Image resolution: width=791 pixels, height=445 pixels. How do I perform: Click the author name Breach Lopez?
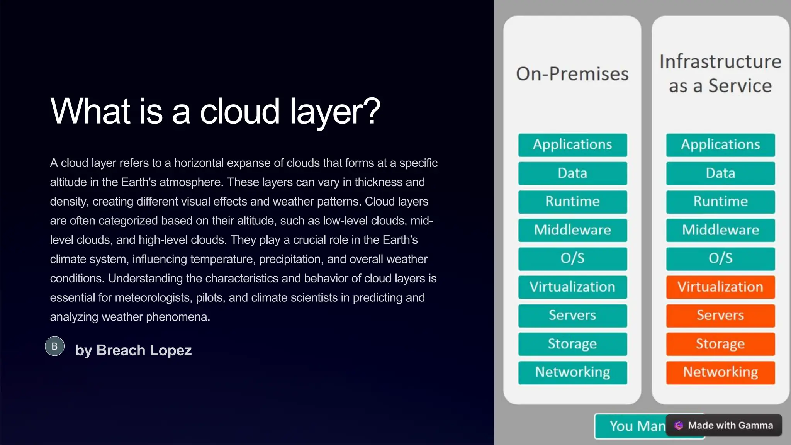(134, 350)
